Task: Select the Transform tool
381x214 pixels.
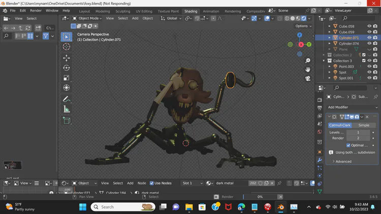Action: 67,88
